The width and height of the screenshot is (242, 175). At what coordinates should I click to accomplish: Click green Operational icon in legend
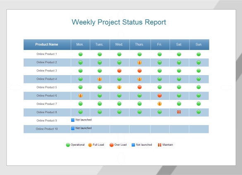68,145
